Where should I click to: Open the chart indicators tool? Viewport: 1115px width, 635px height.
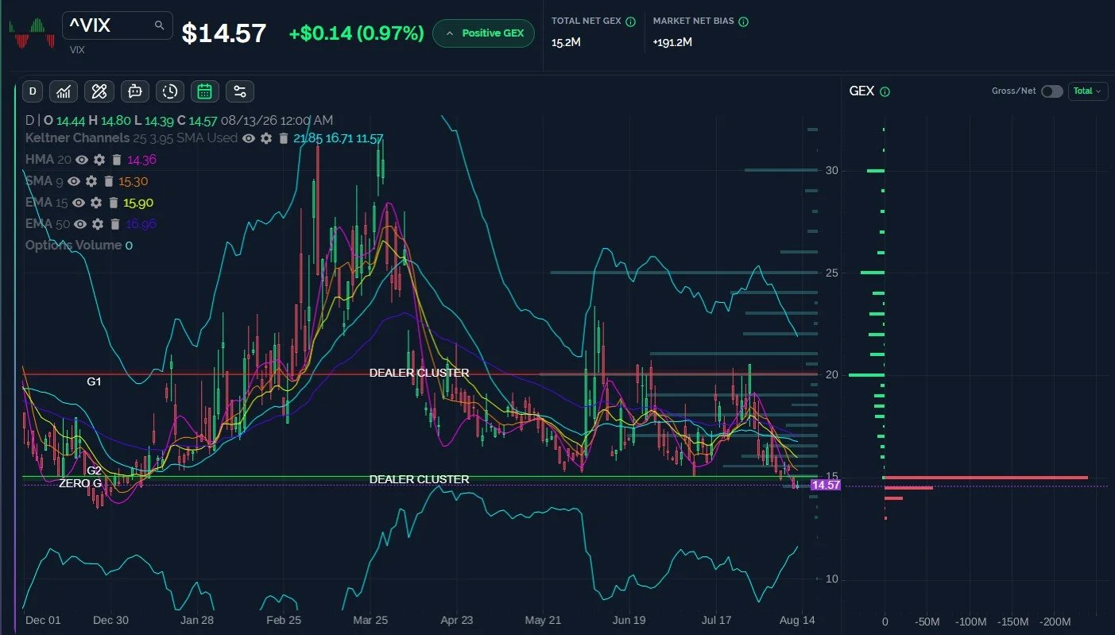coord(64,91)
